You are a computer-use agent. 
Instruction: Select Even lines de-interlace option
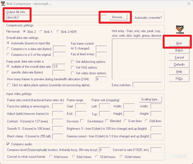(x=125, y=121)
